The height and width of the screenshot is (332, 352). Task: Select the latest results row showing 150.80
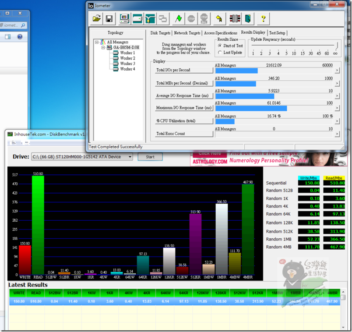(x=174, y=301)
